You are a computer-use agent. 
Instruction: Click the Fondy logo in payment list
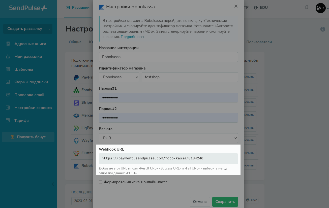76,90
